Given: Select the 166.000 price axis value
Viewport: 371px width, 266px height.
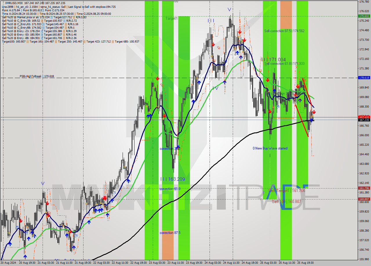Looking at the screenshot, I should (x=364, y=135).
